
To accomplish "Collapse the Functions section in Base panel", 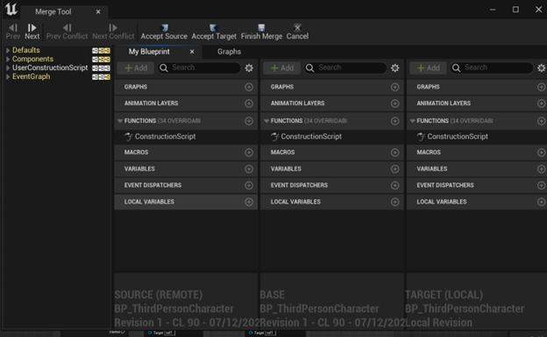I will (x=266, y=121).
